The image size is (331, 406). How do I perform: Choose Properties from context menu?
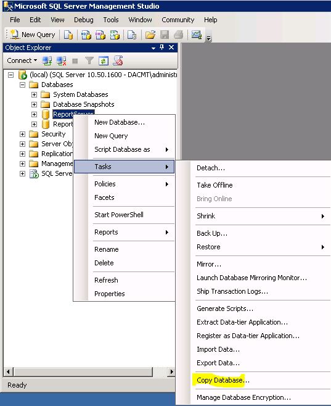(x=124, y=294)
